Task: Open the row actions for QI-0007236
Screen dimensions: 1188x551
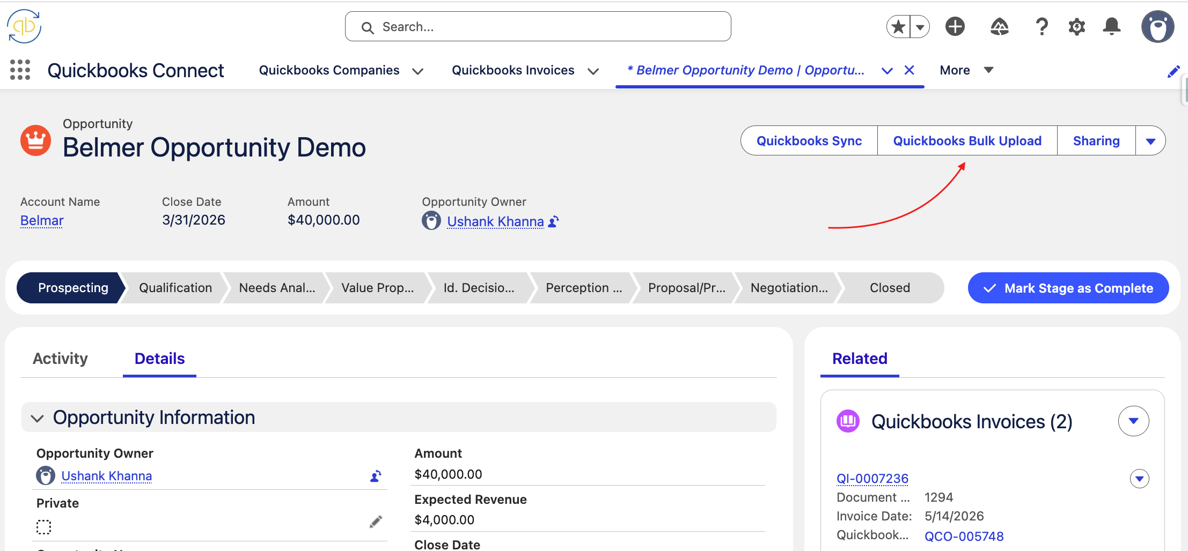Action: pyautogui.click(x=1140, y=479)
